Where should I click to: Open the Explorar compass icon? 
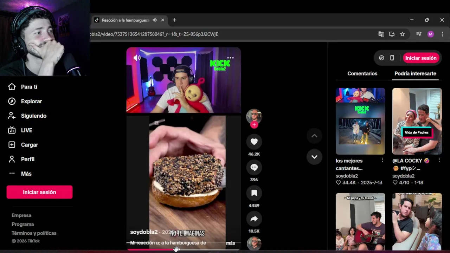12,101
